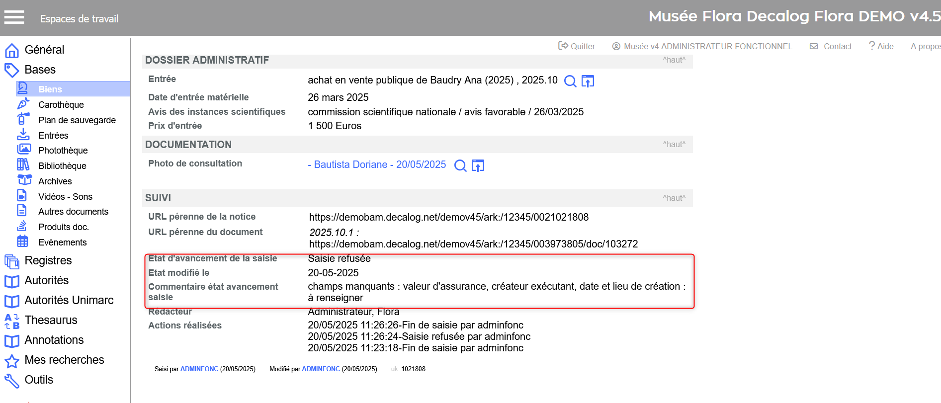Collapse the Bases section
Screen dimensions: 941x403
[40, 70]
